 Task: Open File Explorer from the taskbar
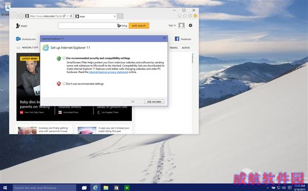point(106,187)
